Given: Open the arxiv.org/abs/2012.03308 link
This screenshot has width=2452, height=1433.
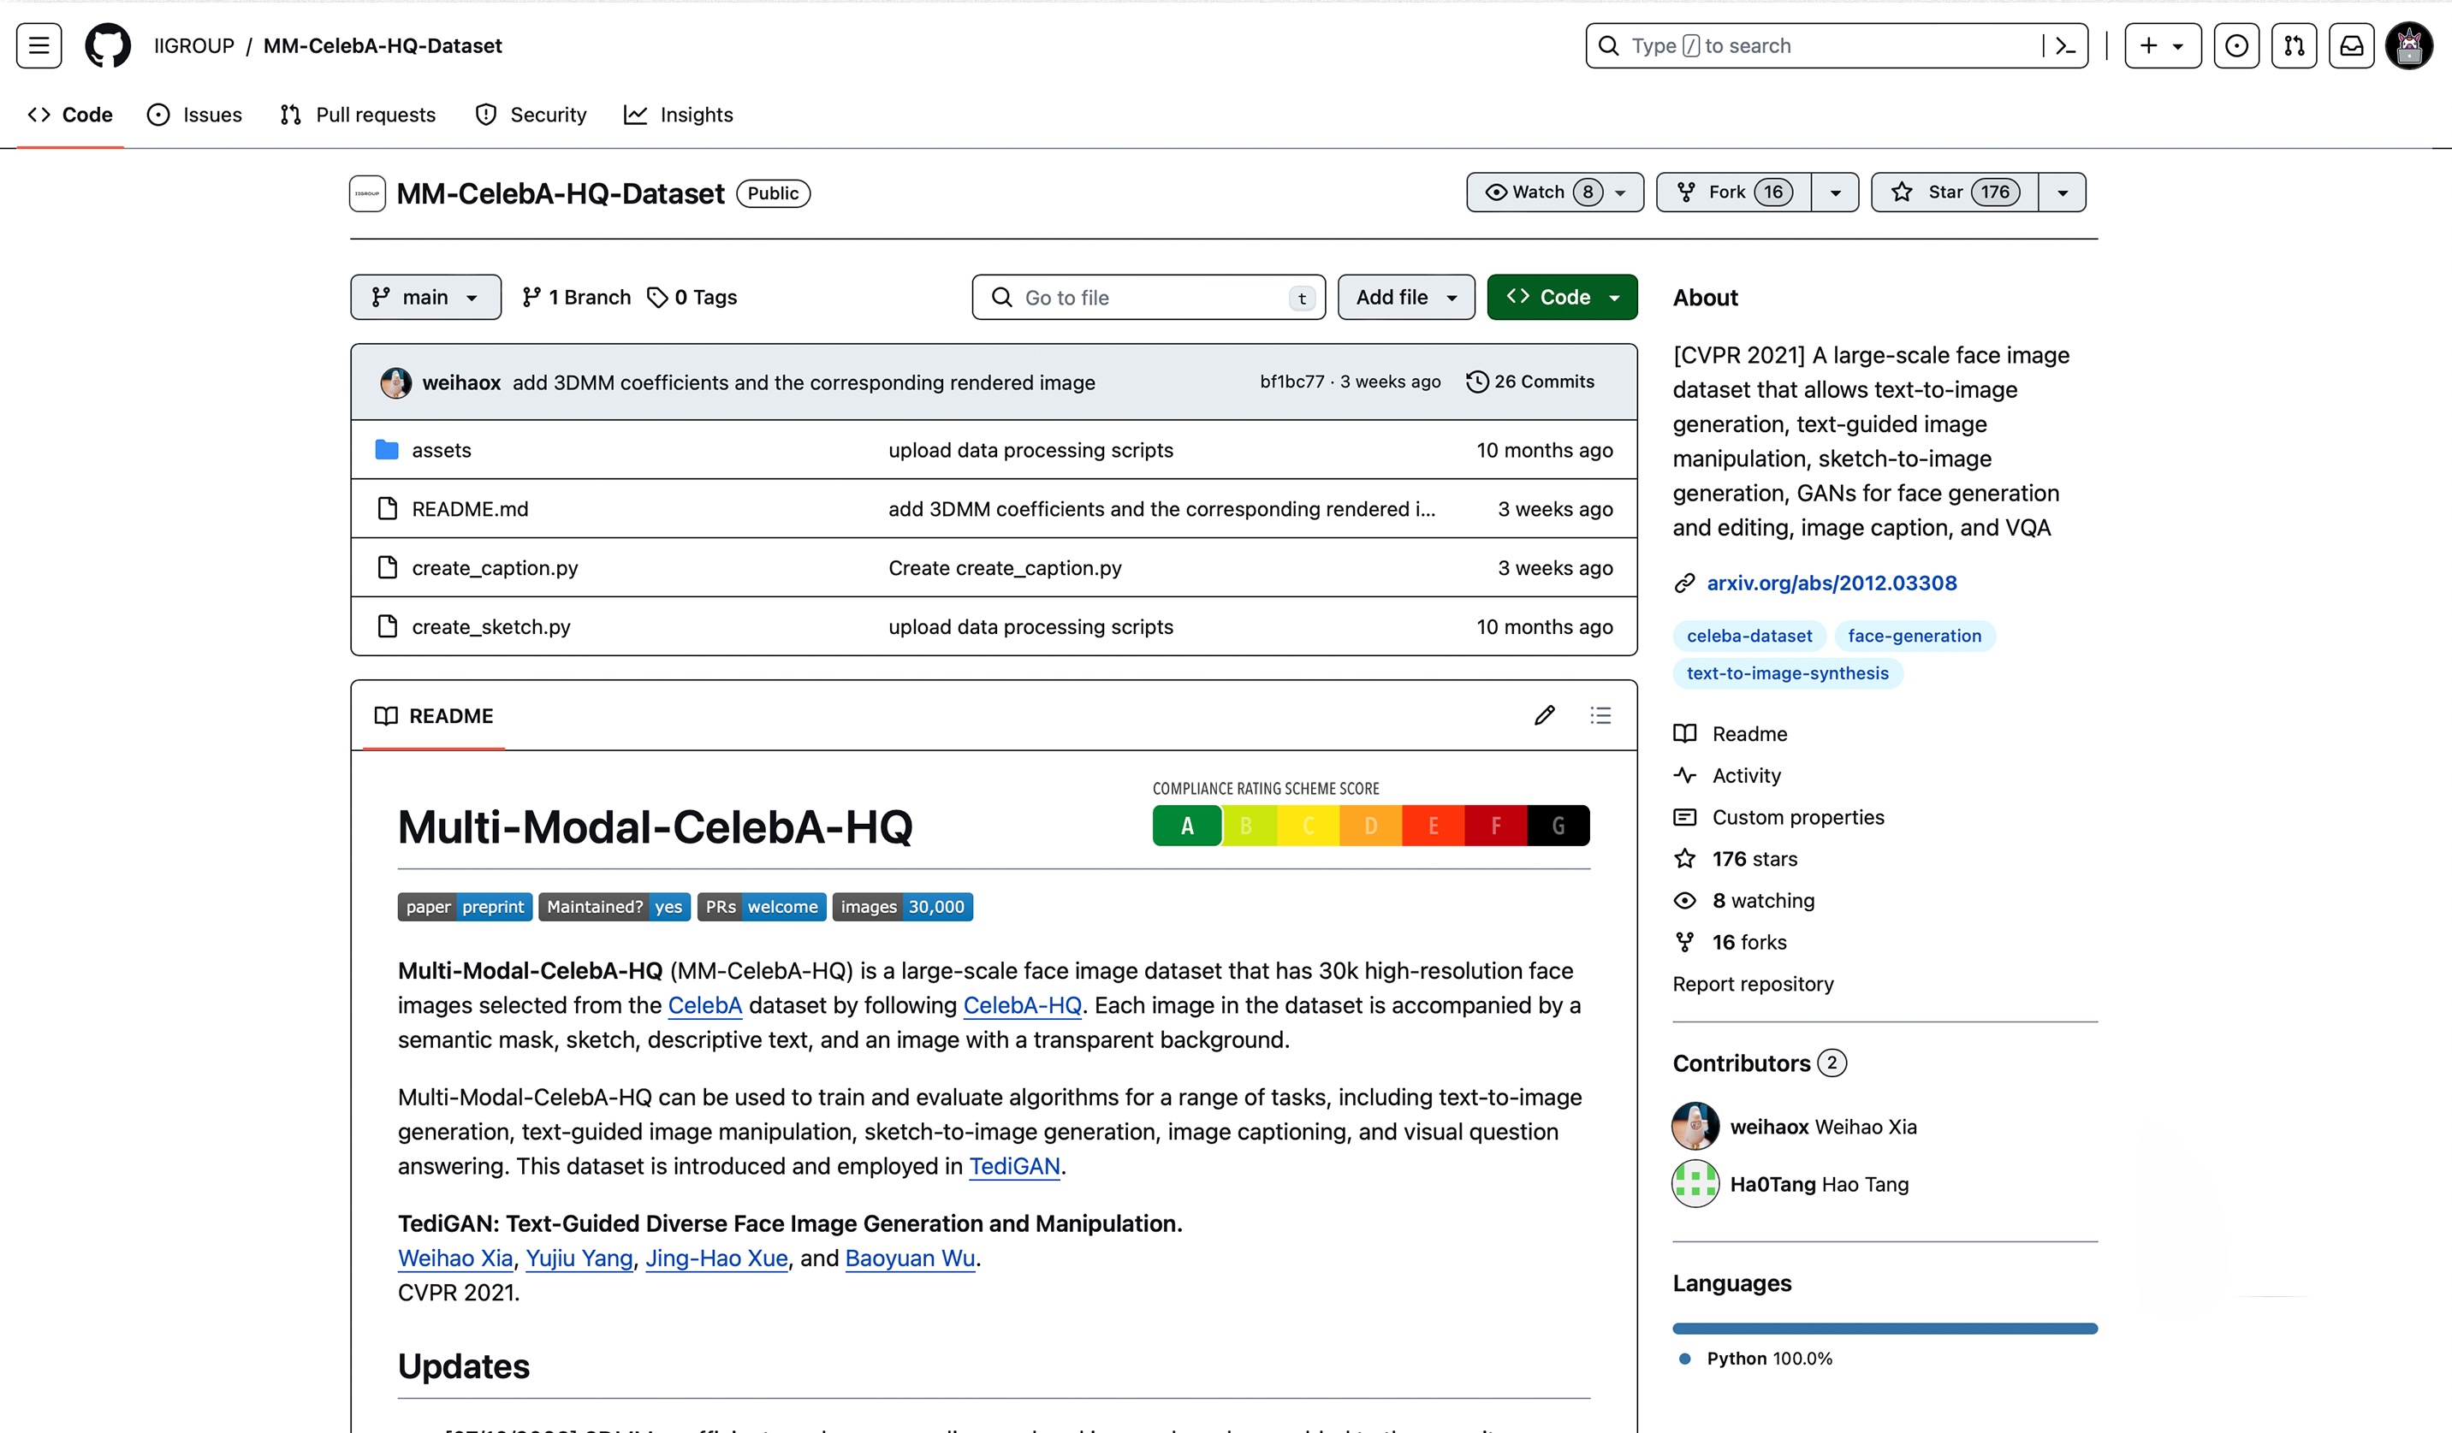Looking at the screenshot, I should [1832, 583].
